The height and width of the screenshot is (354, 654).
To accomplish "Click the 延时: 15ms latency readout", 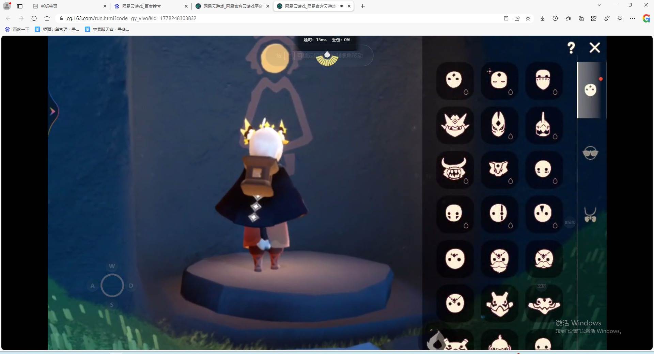I will pos(315,40).
